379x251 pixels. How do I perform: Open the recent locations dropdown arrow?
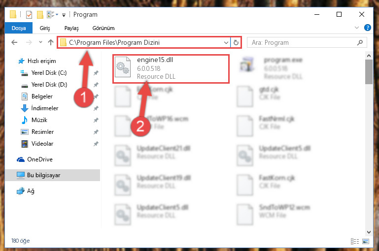coord(40,42)
